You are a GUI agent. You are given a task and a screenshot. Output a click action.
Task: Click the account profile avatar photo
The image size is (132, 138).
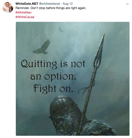point(8,7)
